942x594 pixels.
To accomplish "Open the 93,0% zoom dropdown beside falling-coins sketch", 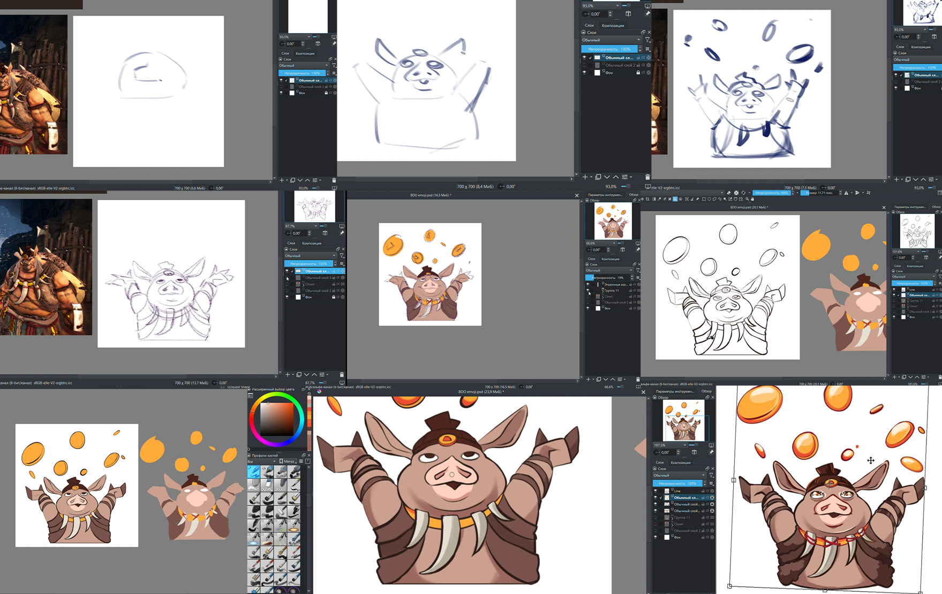I will (x=601, y=6).
